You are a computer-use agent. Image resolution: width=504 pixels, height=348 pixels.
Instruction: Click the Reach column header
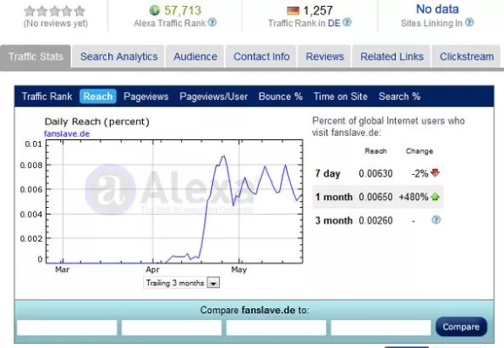point(376,151)
